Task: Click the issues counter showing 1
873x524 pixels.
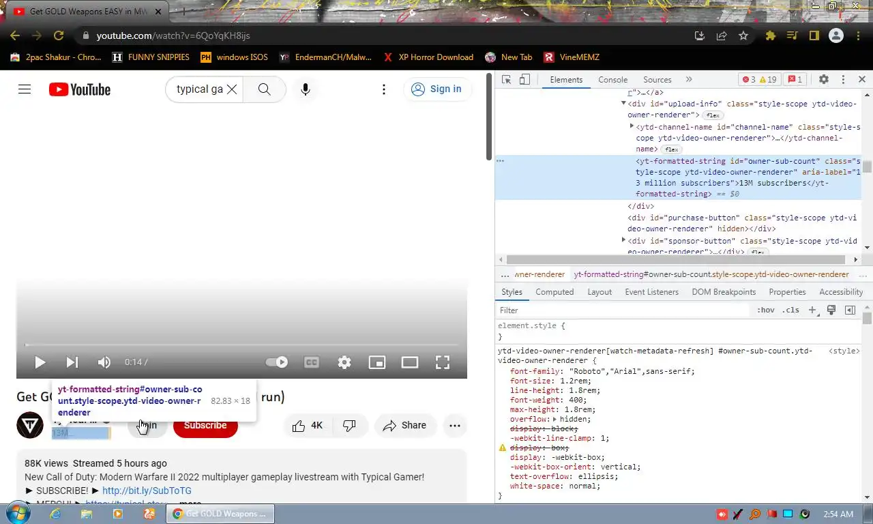Action: [x=795, y=79]
